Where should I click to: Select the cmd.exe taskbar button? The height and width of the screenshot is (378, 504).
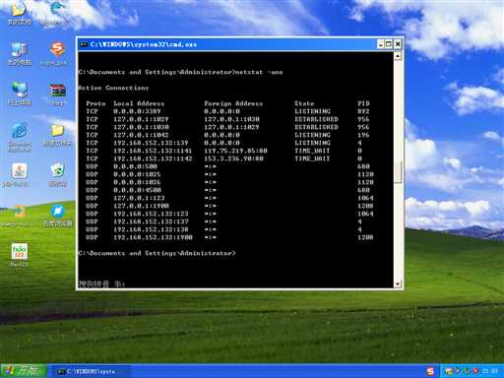tap(91, 371)
